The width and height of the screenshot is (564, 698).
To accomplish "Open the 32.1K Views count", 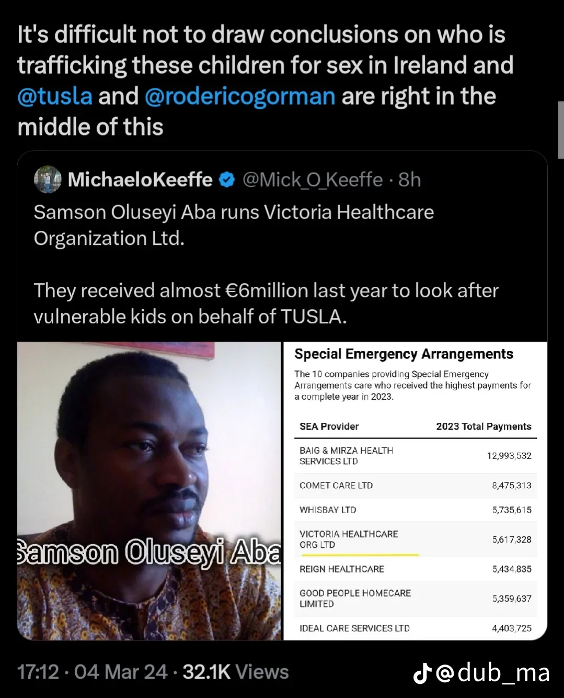I will click(x=235, y=672).
